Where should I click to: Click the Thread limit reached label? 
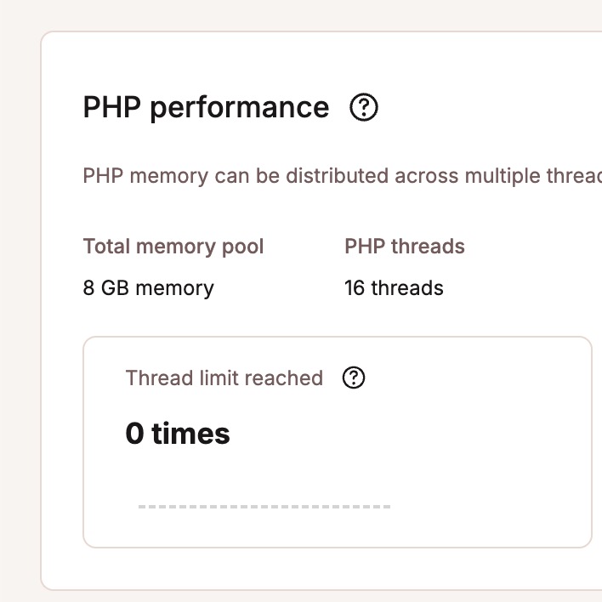pyautogui.click(x=224, y=378)
